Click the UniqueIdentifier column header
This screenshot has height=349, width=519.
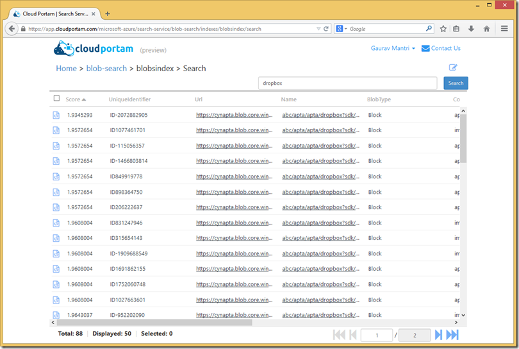(129, 99)
